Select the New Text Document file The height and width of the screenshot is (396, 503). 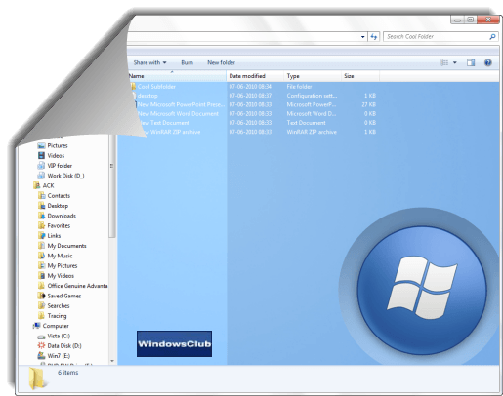164,123
